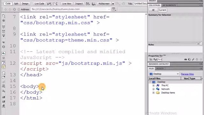Screen dimensions: 204x115
Task: Click the Apply Comment icon
Action: 4,73
